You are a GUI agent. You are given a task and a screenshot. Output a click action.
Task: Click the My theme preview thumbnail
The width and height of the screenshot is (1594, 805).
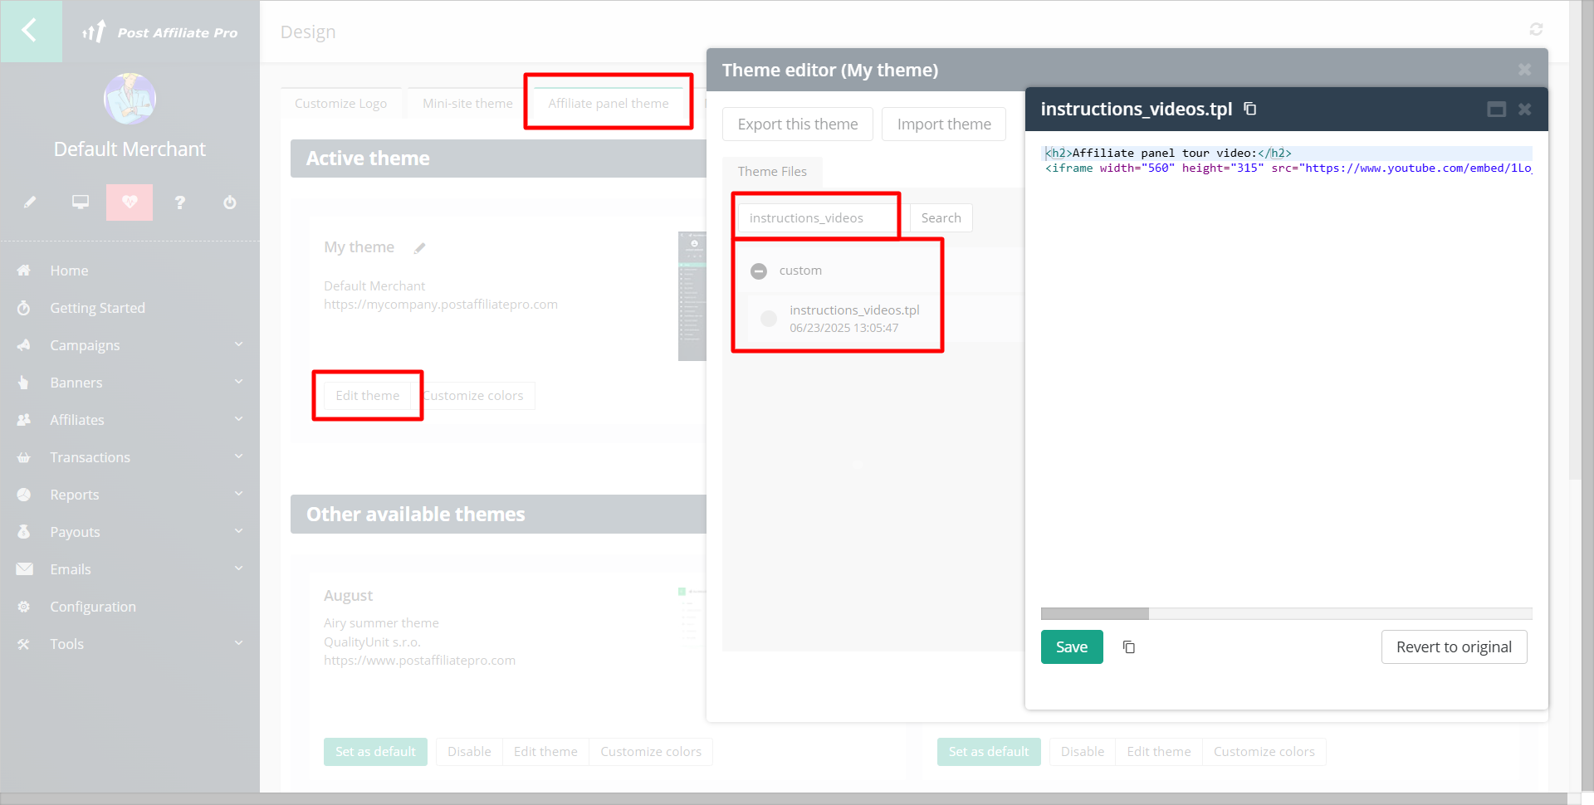coord(692,296)
